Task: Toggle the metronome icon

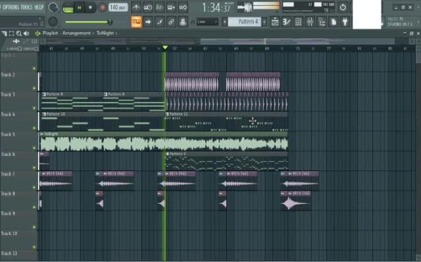Action: click(x=136, y=7)
